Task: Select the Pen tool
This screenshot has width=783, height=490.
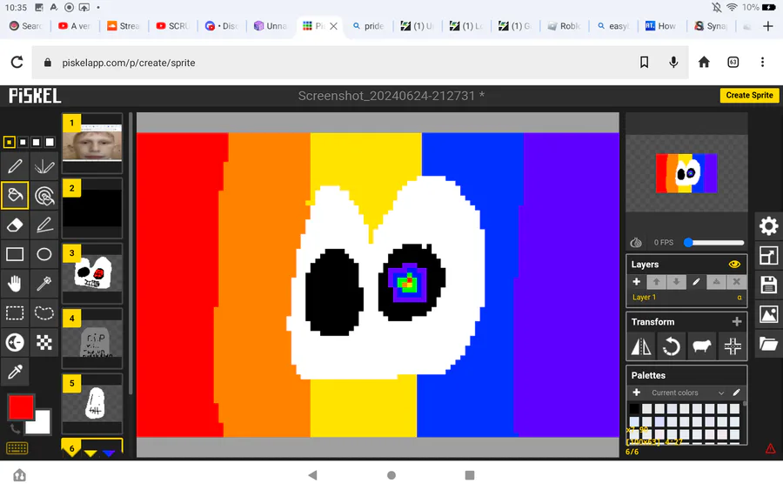Action: pyautogui.click(x=15, y=166)
